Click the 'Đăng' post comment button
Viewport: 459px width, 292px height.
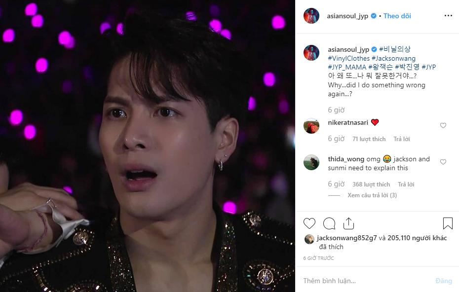click(x=444, y=280)
